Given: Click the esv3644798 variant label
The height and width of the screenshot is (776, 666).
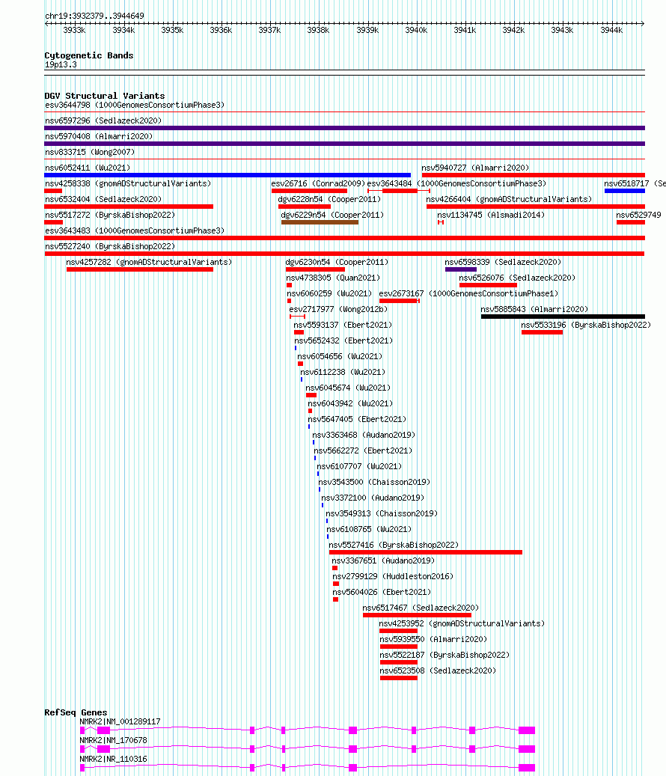Looking at the screenshot, I should [x=135, y=105].
